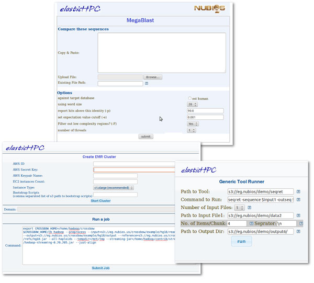Screen dimensions: 314x283
Task: Click the Existing File Path input field
Action: (120, 84)
